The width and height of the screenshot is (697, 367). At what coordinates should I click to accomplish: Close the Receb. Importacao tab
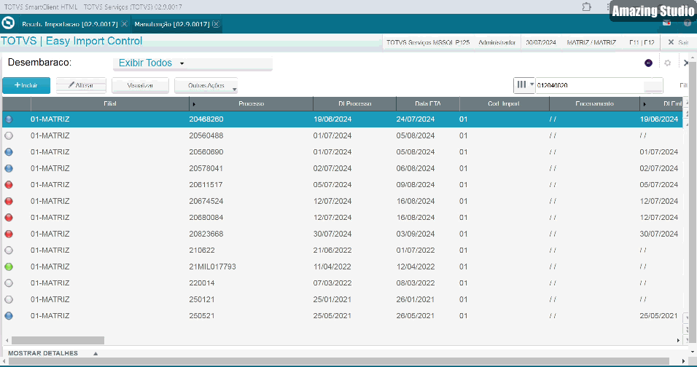pos(124,24)
